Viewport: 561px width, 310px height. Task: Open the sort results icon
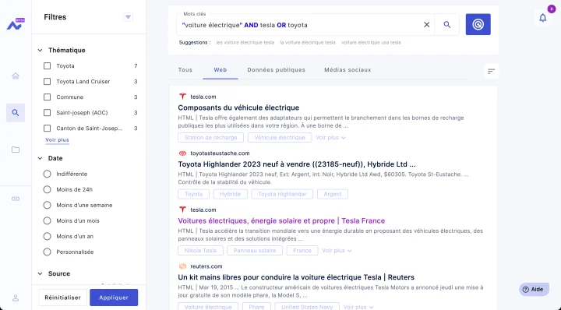(491, 71)
